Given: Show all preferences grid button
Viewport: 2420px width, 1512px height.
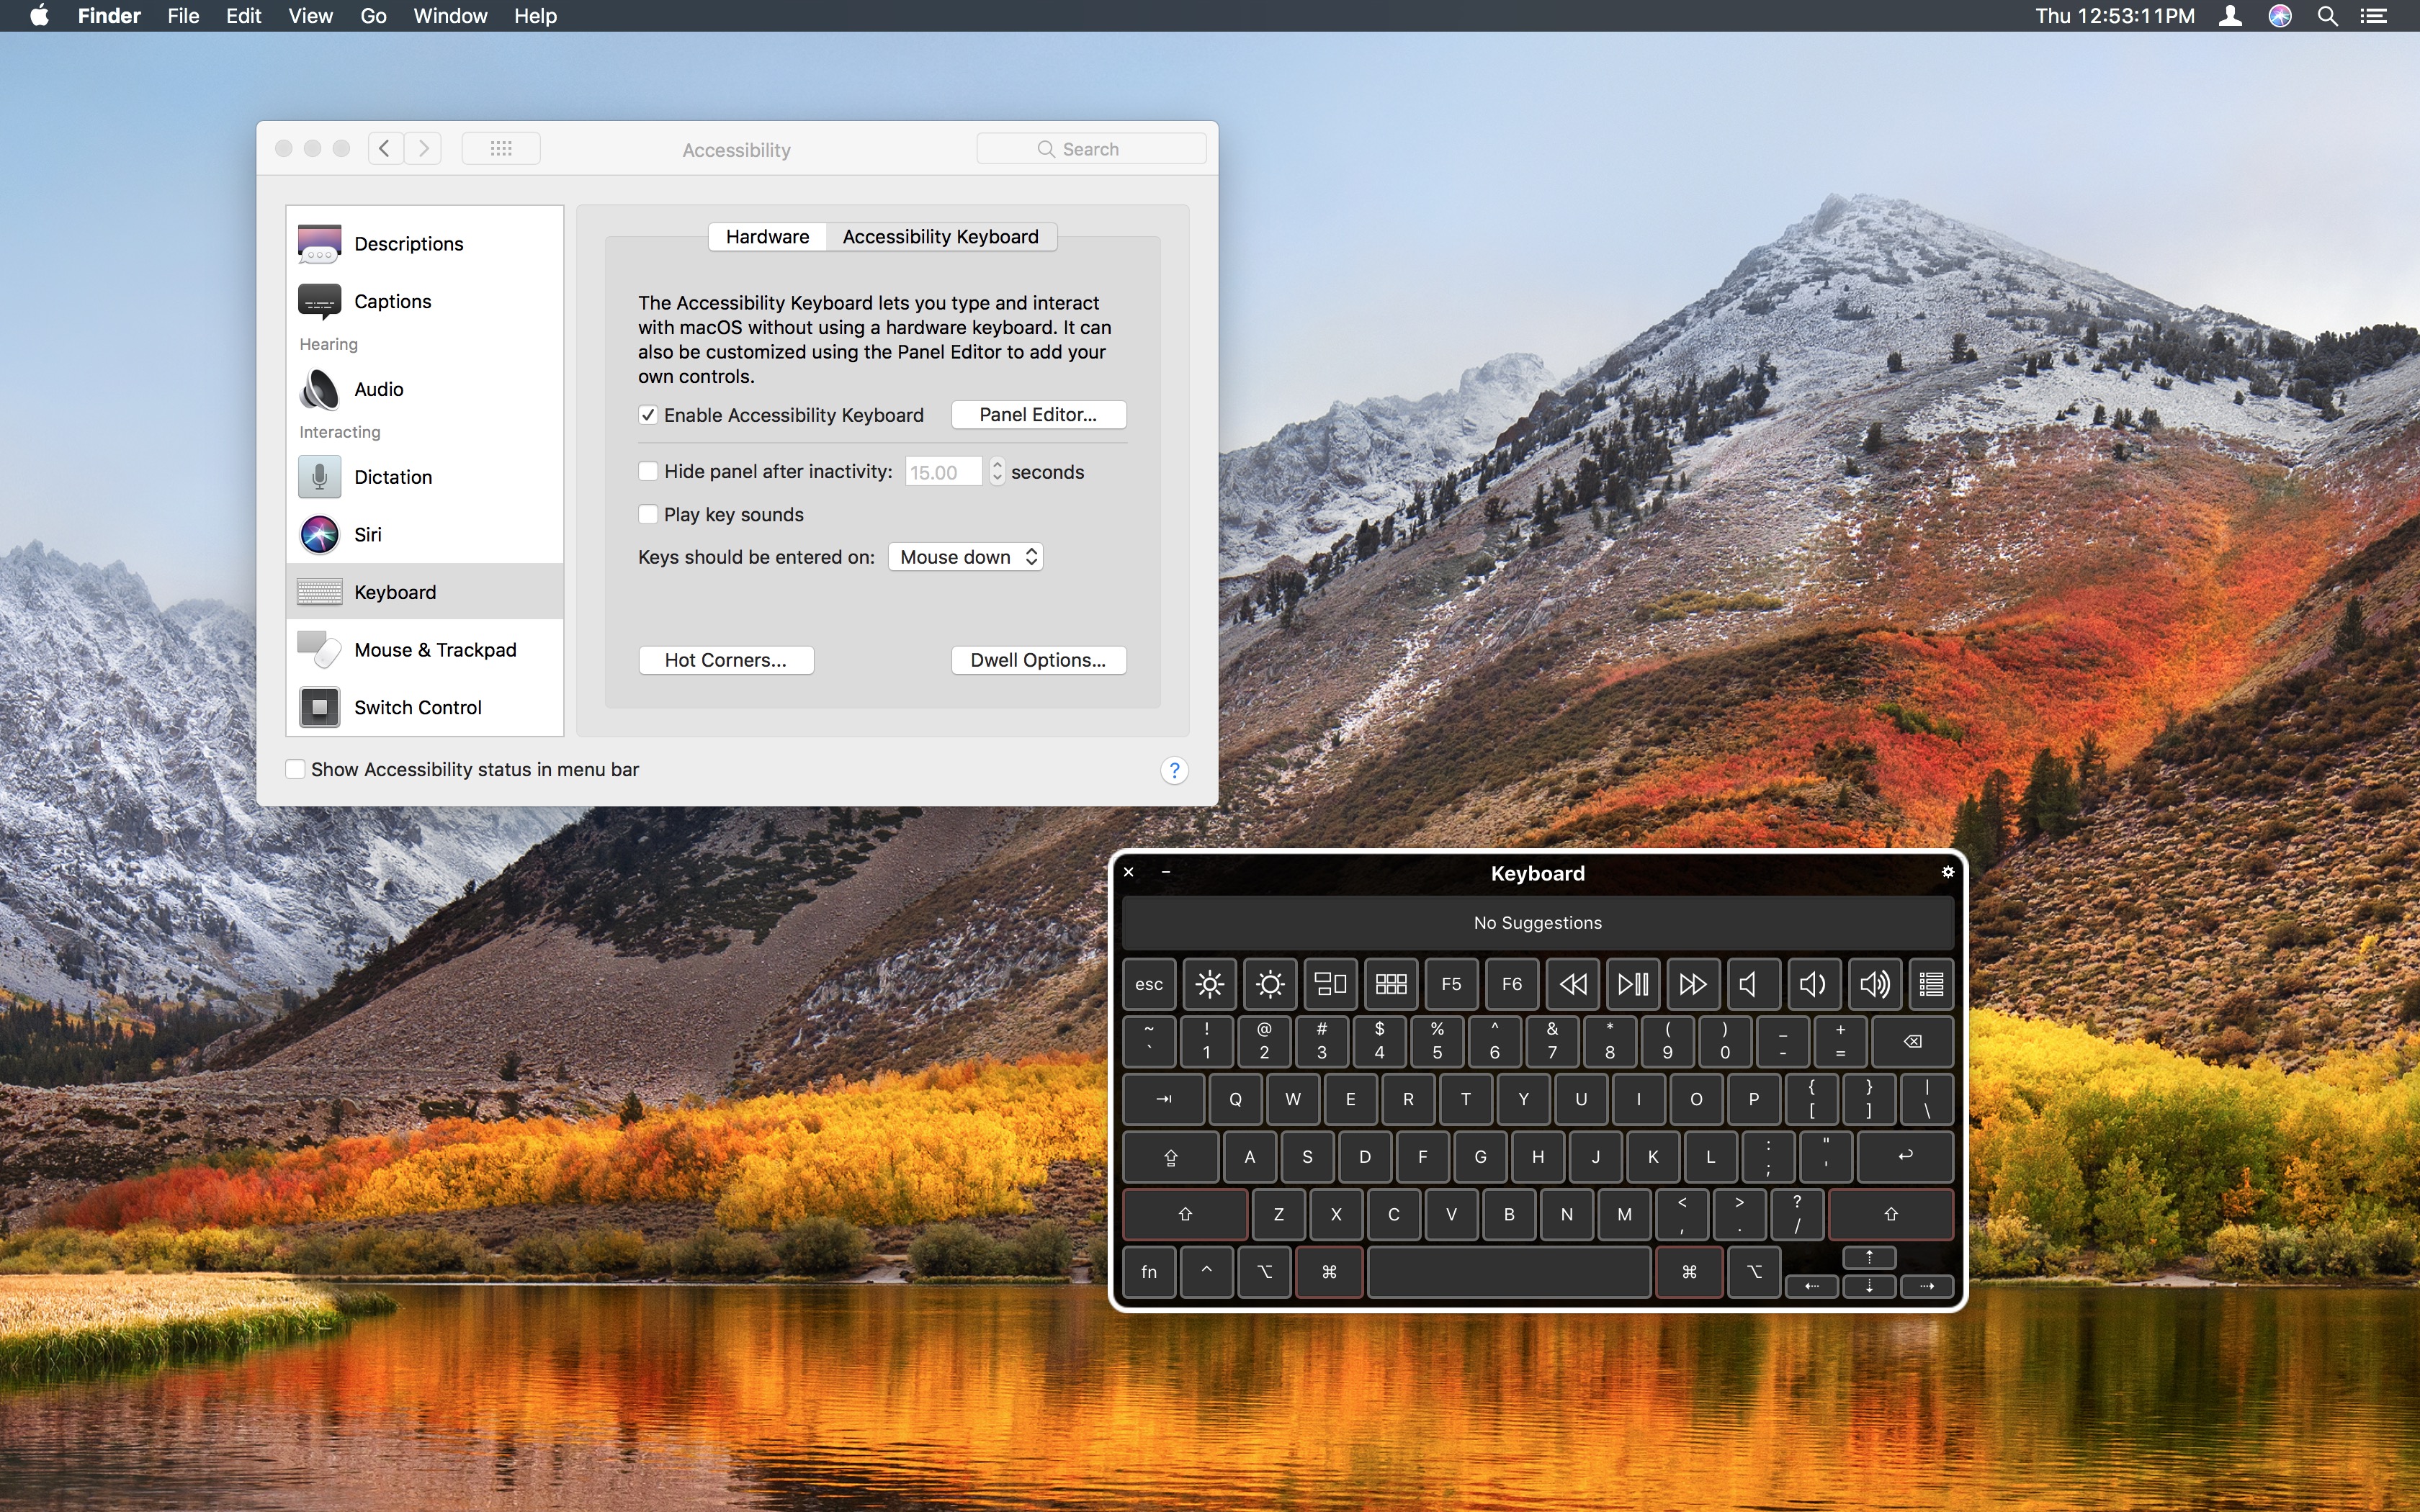Looking at the screenshot, I should pos(501,149).
